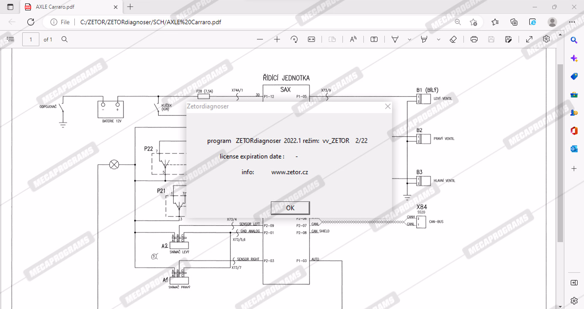This screenshot has height=309, width=584.
Task: Select the Draw pen tool
Action: click(x=395, y=39)
